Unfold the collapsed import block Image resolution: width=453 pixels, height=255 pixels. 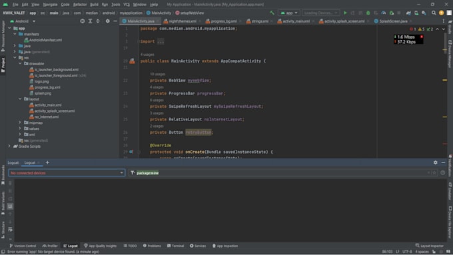tap(161, 41)
